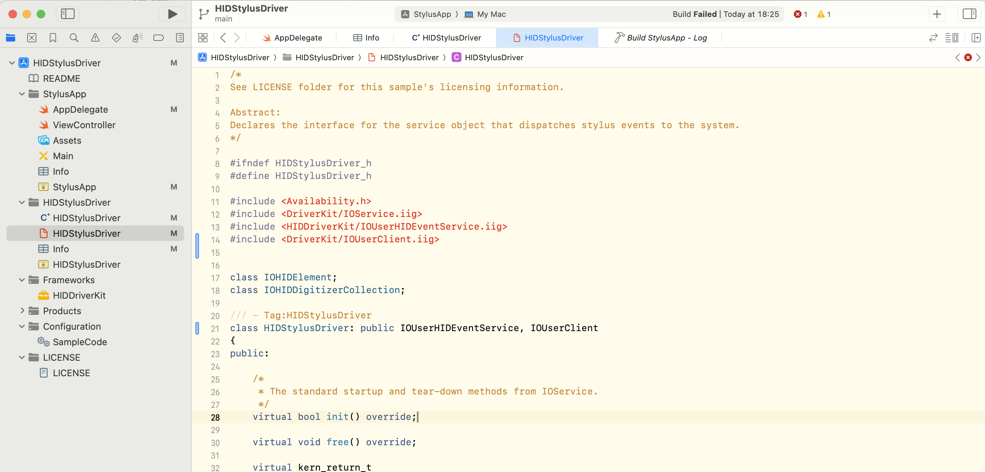The width and height of the screenshot is (985, 472).
Task: Expand the Products group
Action: [x=22, y=311]
